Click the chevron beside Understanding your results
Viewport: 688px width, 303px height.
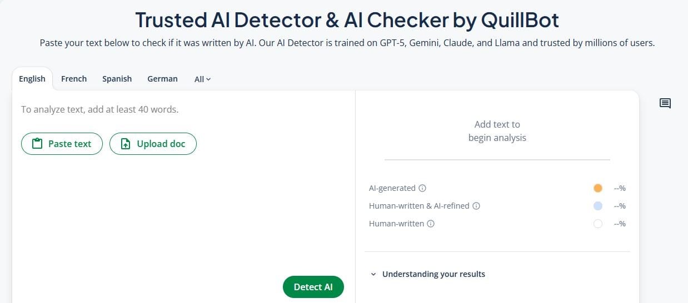coord(373,274)
